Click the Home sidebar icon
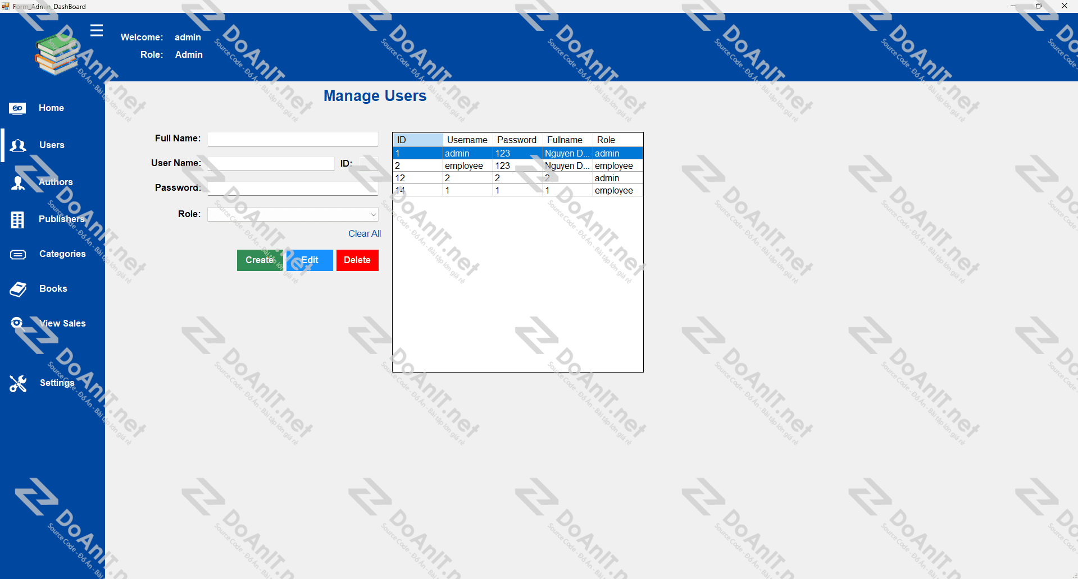The width and height of the screenshot is (1078, 579). (x=17, y=108)
